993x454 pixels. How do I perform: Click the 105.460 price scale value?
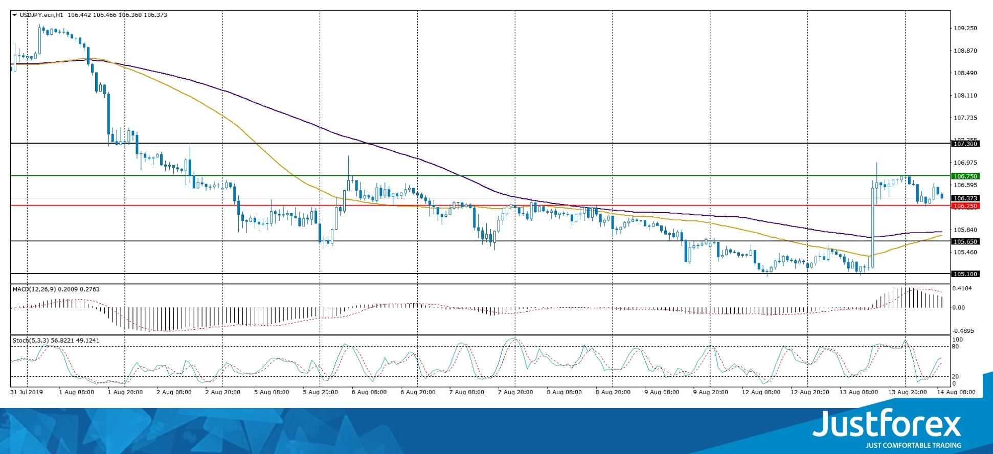(965, 252)
